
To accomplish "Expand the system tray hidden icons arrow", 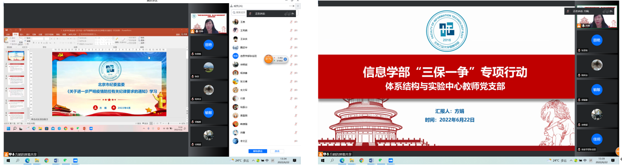I will [253, 160].
